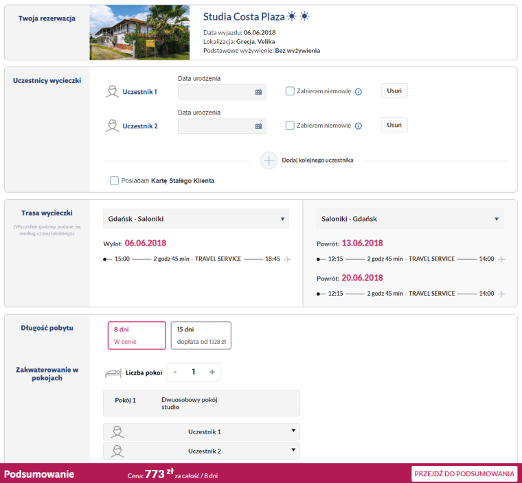Increase room count with plus button
Screen dimensions: 522x483
pos(212,372)
